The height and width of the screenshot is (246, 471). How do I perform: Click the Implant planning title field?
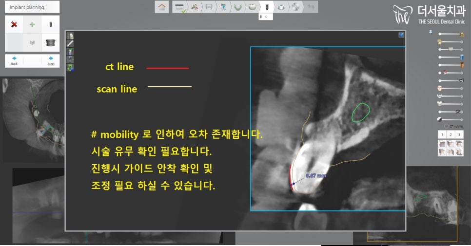[x=32, y=7]
